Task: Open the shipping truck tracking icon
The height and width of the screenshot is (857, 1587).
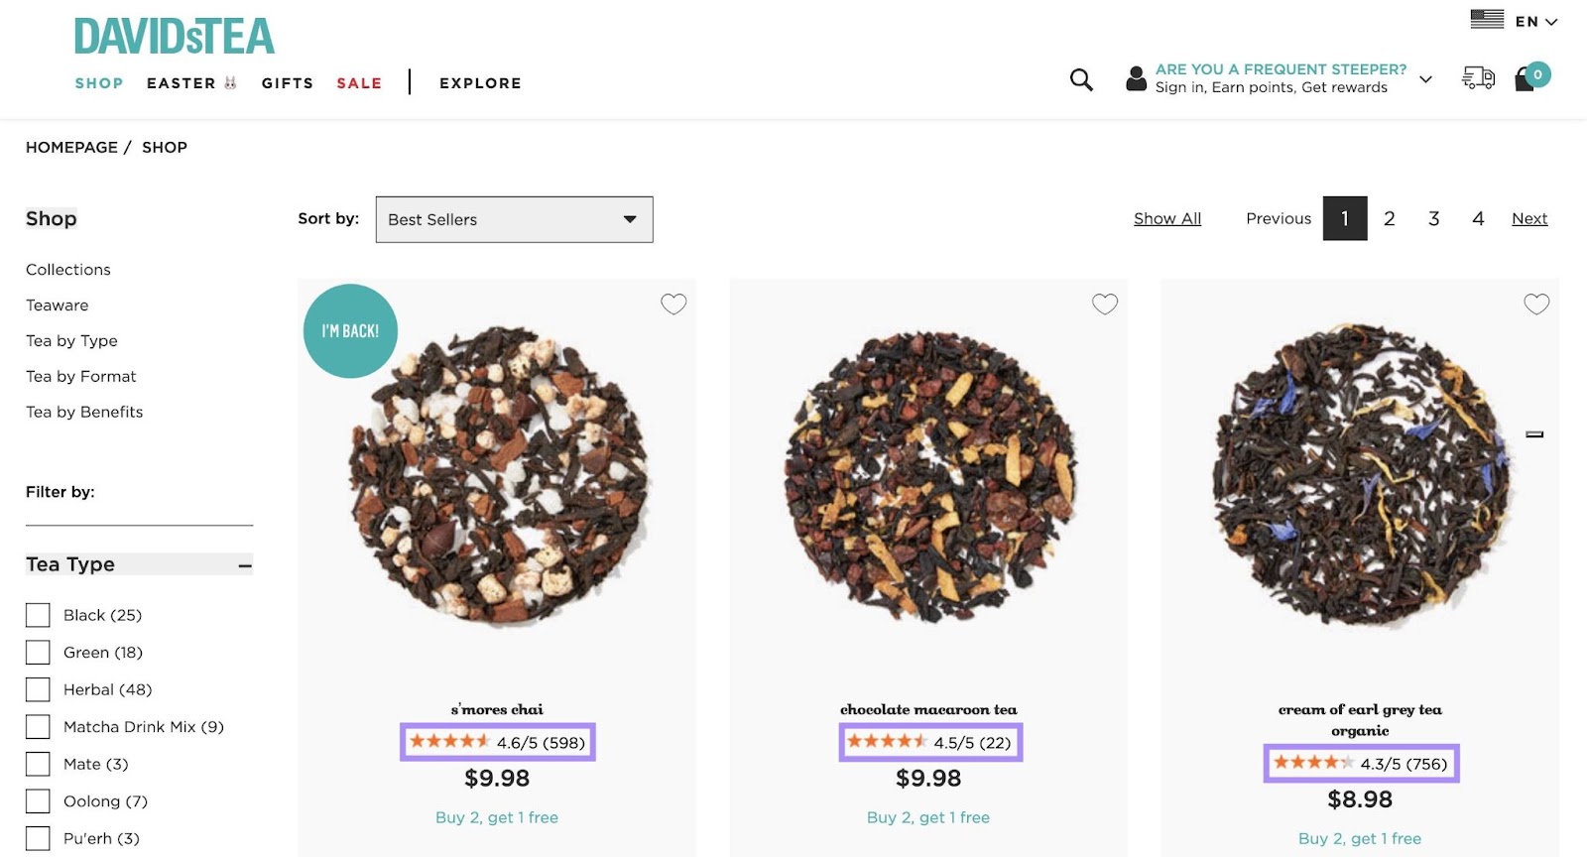Action: 1478,78
